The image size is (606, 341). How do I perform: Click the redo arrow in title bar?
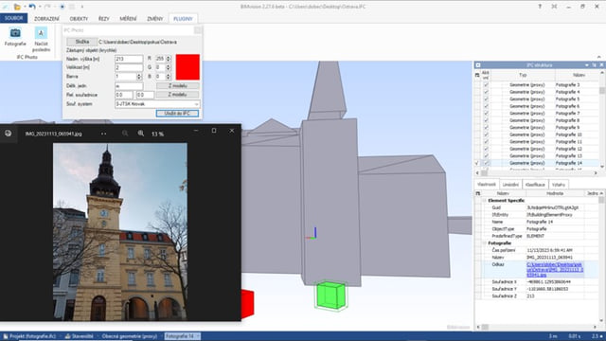(47, 7)
